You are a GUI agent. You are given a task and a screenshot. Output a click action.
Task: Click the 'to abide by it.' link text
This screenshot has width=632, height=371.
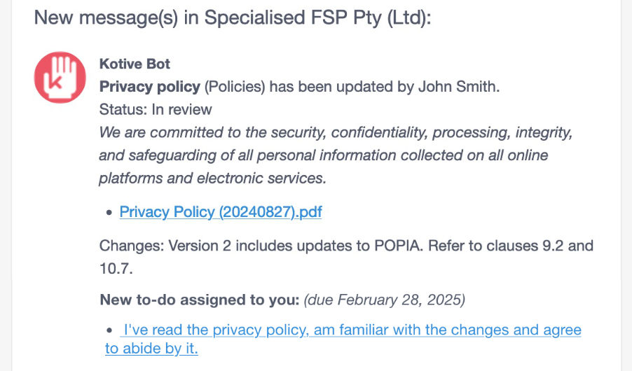[151, 349]
